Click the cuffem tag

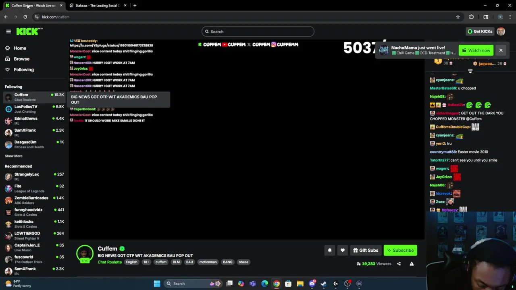161,262
